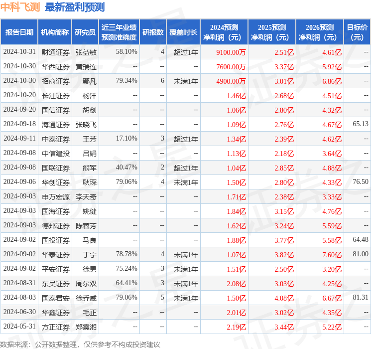
Task: Select the 招商证券 institution cell
Action: 56,81
